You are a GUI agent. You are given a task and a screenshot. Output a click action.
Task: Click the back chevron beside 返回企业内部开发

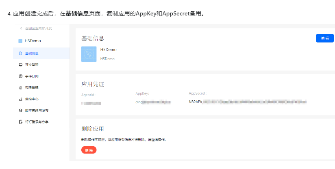21,28
